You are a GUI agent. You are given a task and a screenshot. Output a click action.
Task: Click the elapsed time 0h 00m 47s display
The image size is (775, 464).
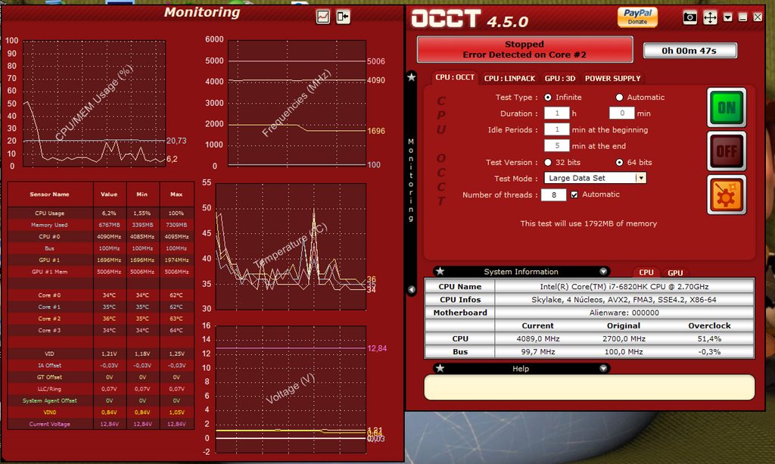coord(689,51)
